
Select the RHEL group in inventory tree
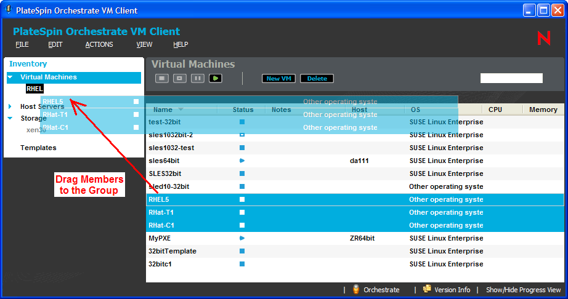[34, 89]
